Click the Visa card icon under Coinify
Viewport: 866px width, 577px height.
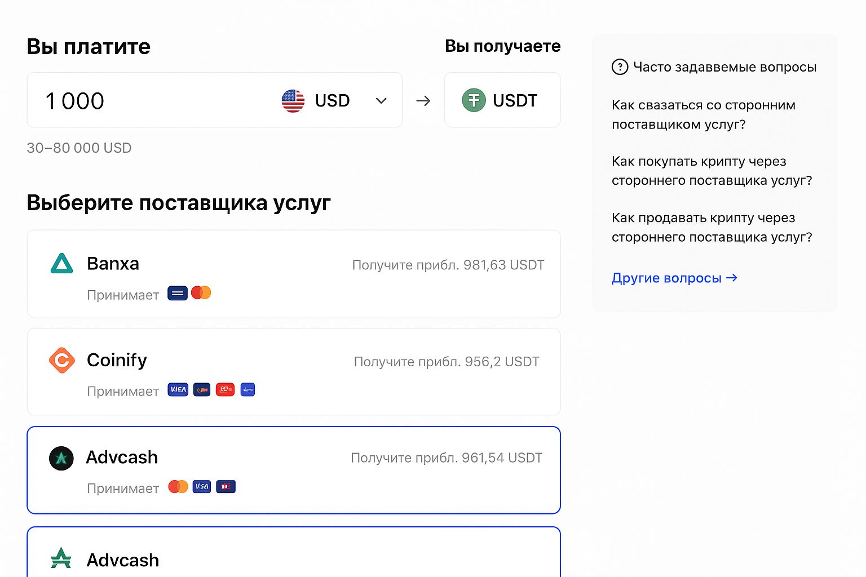coord(178,389)
